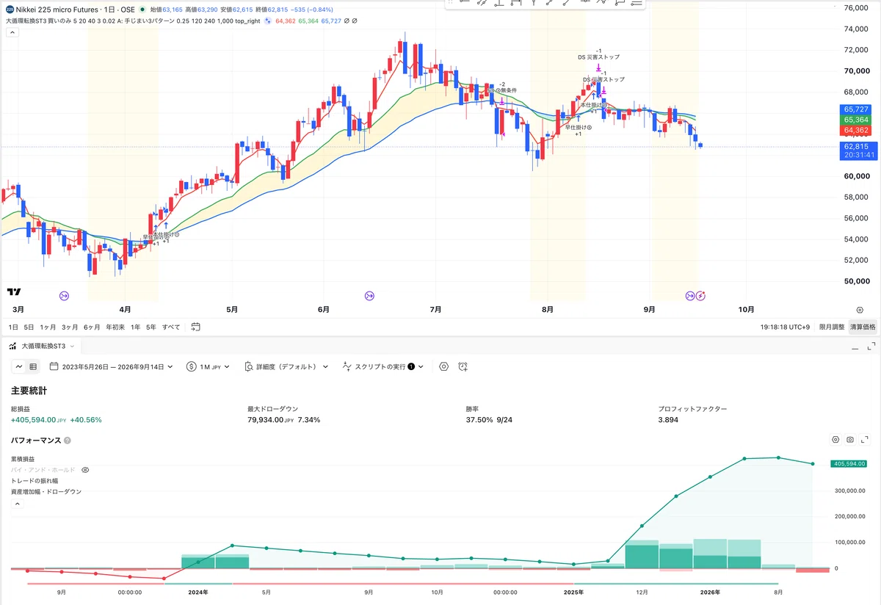Viewport: 881px width, 605px height.
Task: Select the 6ヶ月 time range
Action: [x=93, y=327]
